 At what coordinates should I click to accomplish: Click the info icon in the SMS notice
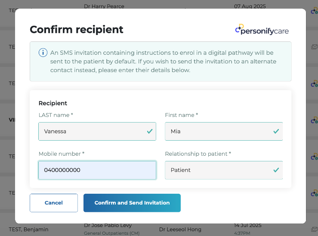tap(43, 53)
